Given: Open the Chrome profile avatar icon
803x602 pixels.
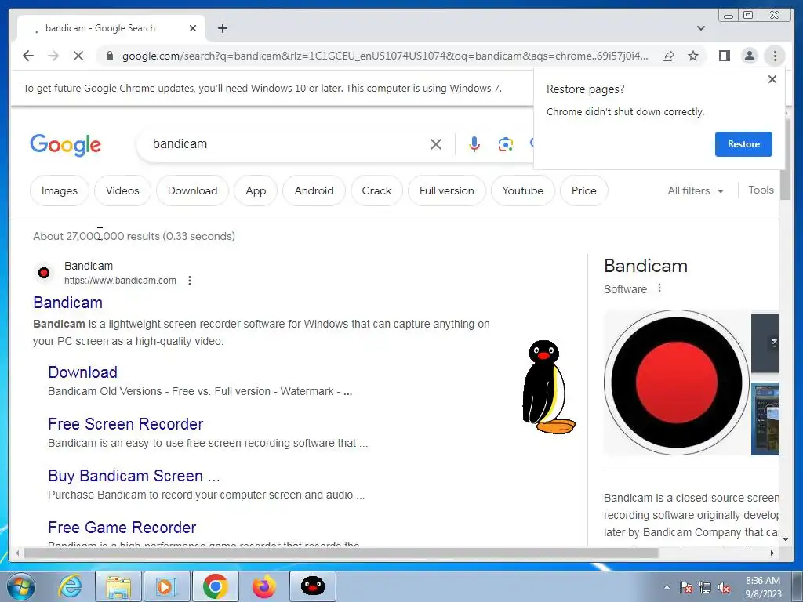Looking at the screenshot, I should [x=749, y=56].
